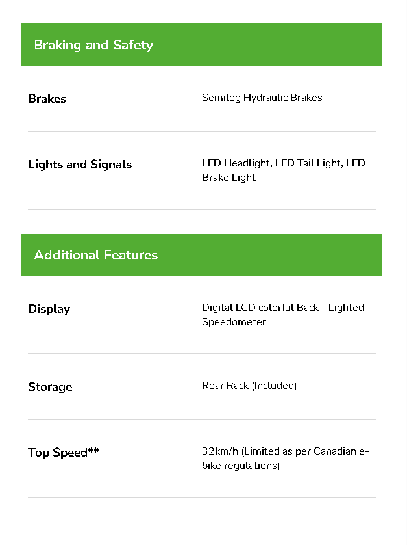Select the Display spec label

point(49,309)
